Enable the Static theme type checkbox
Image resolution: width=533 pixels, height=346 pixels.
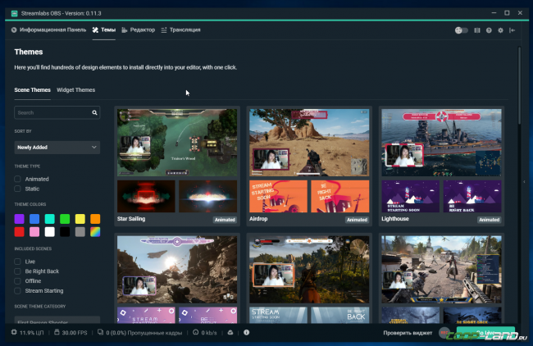click(x=18, y=189)
